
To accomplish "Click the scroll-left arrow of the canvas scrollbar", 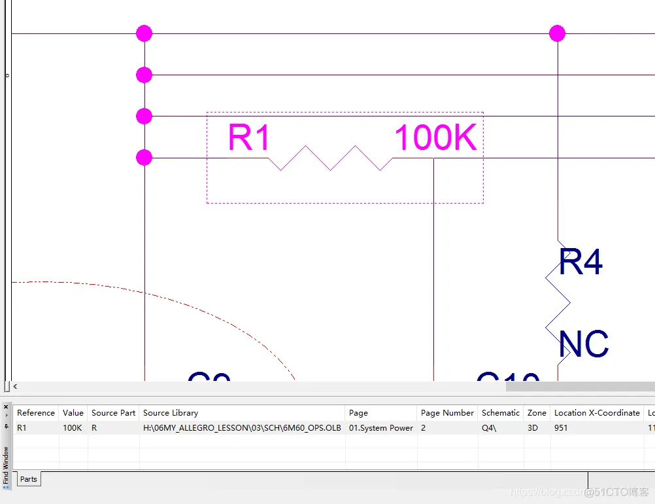I will [15, 386].
